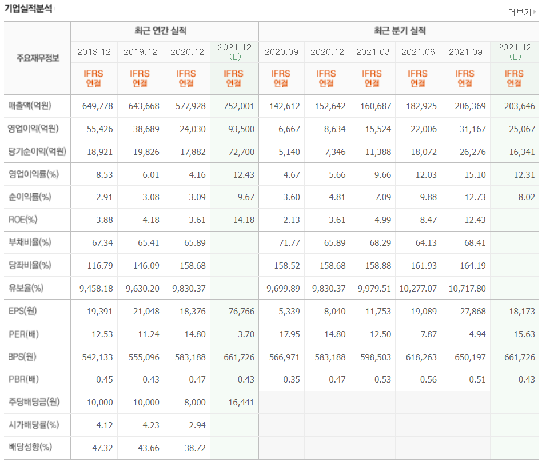Click the BPS value 542,133
Image resolution: width=546 pixels, height=466 pixels.
coord(98,357)
